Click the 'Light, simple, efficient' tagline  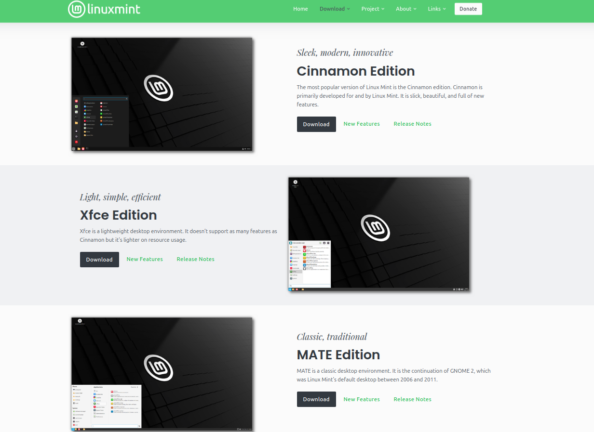(121, 197)
